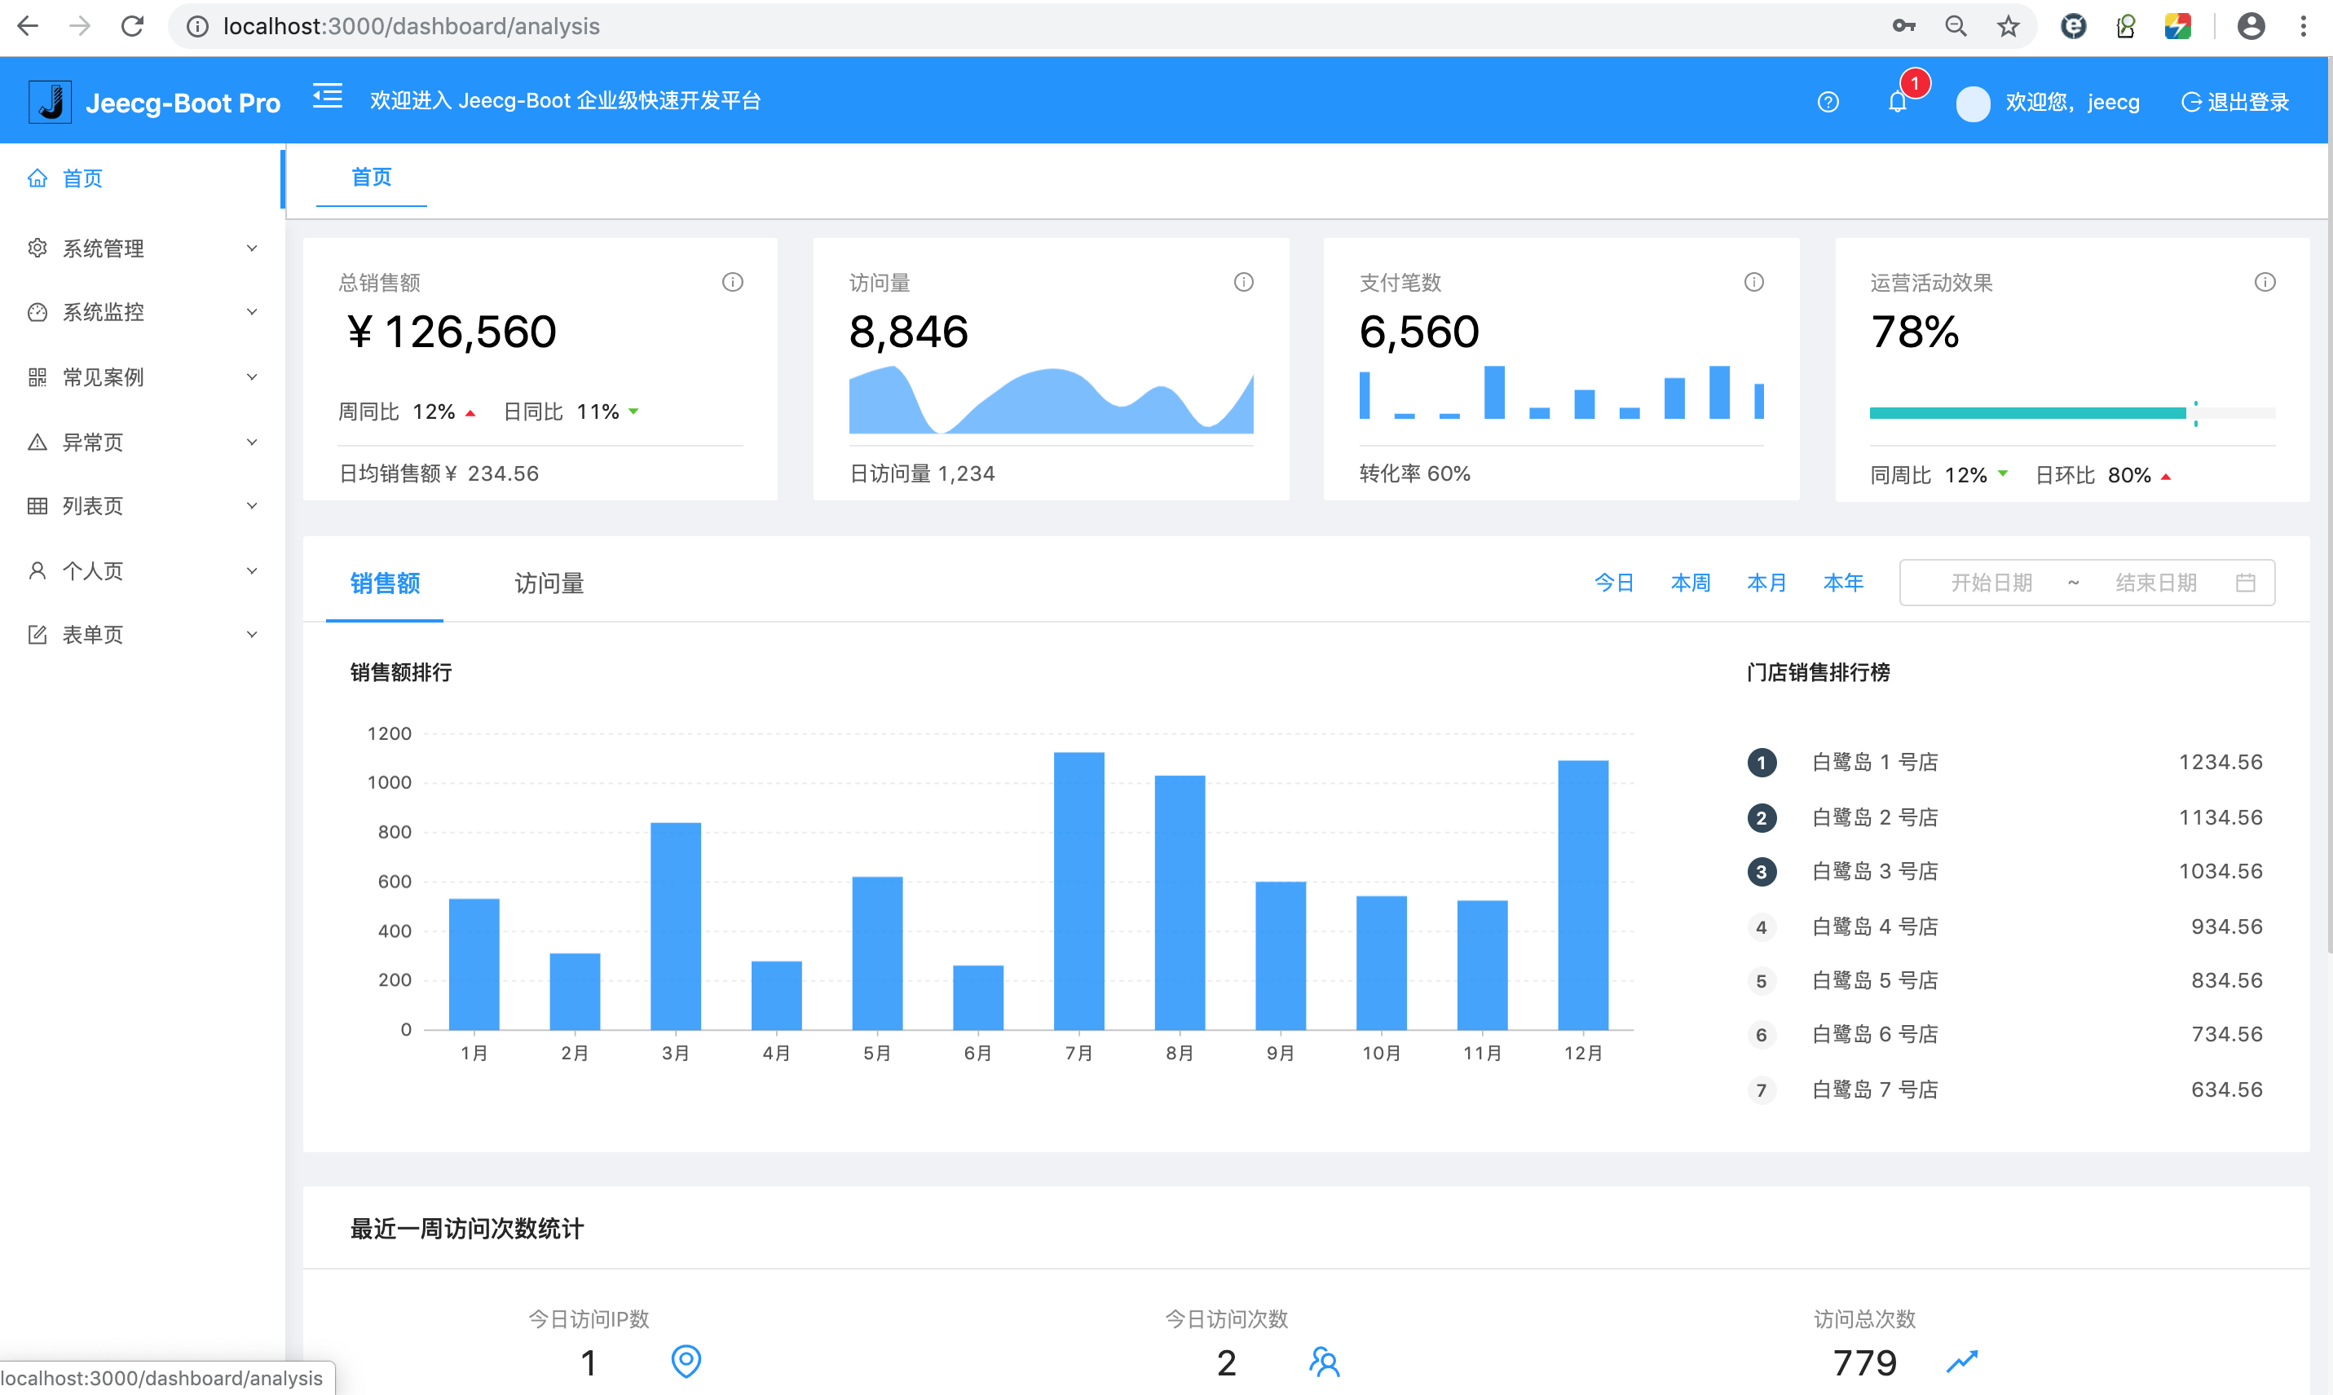
Task: Switch to 访问量 chart tab
Action: point(549,583)
